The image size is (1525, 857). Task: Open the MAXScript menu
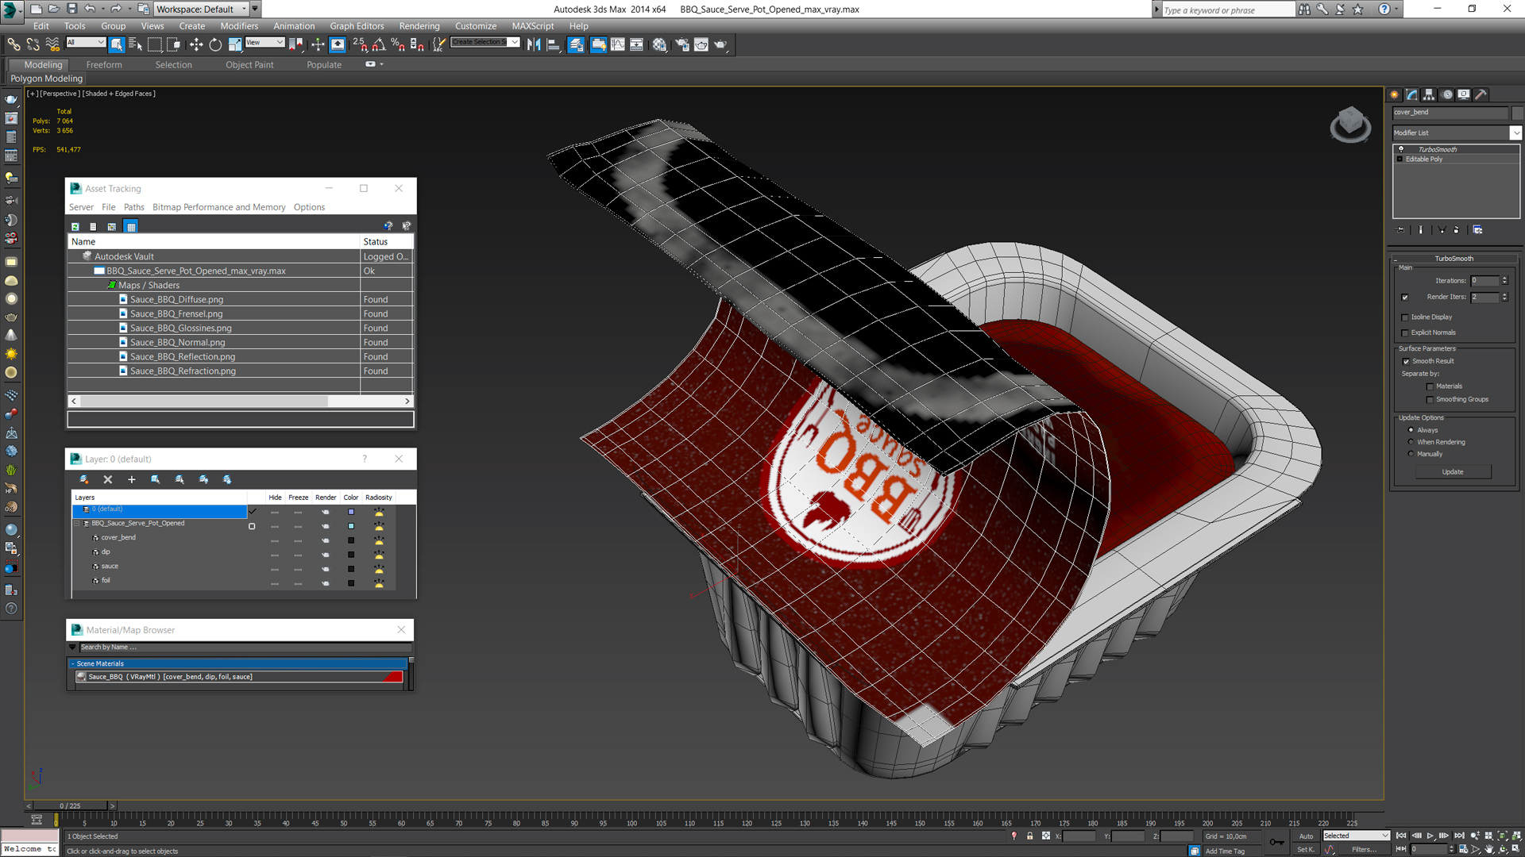click(532, 26)
